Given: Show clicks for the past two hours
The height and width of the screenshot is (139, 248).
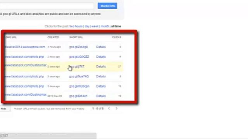Looking at the screenshot, I should point(76,26).
